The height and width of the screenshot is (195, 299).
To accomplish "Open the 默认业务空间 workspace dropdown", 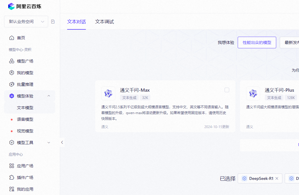I will coord(26,22).
